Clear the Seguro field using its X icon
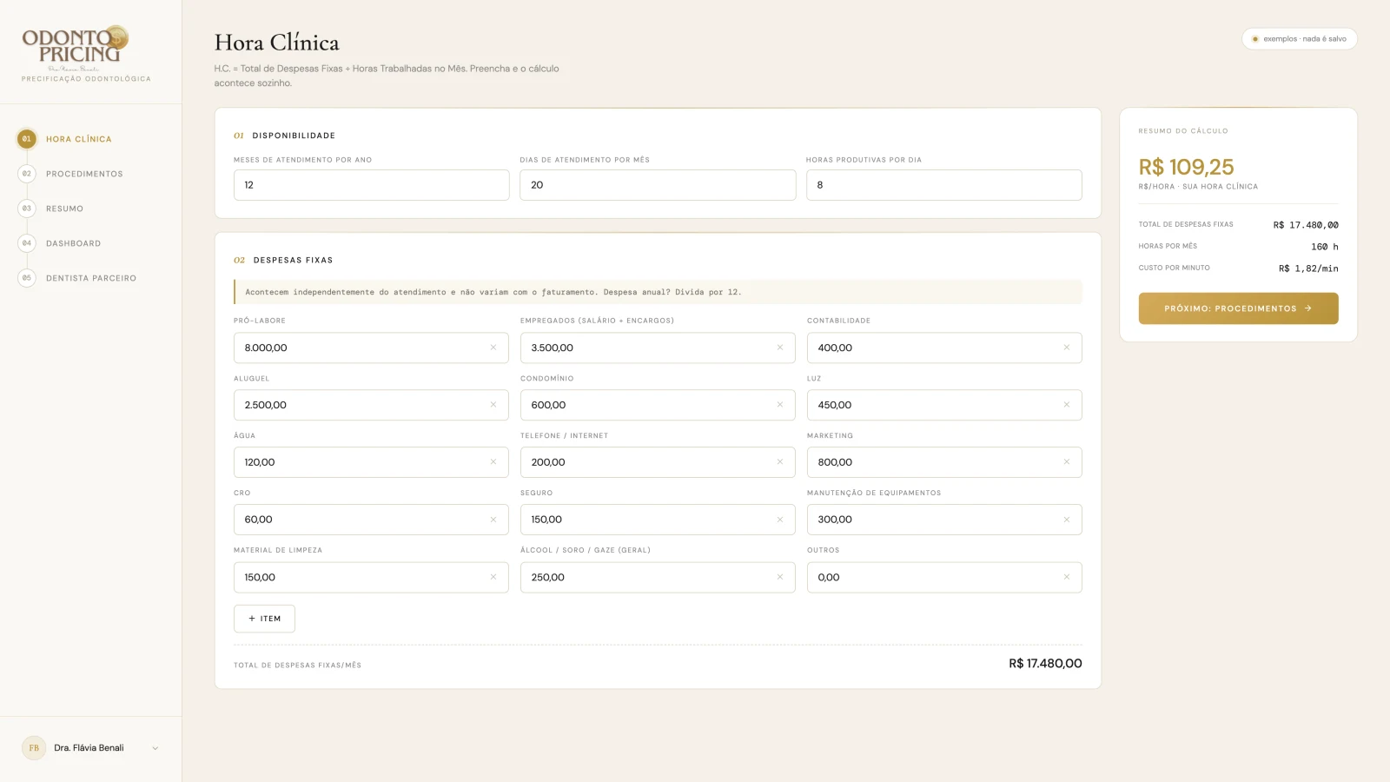The height and width of the screenshot is (782, 1390). pos(780,520)
